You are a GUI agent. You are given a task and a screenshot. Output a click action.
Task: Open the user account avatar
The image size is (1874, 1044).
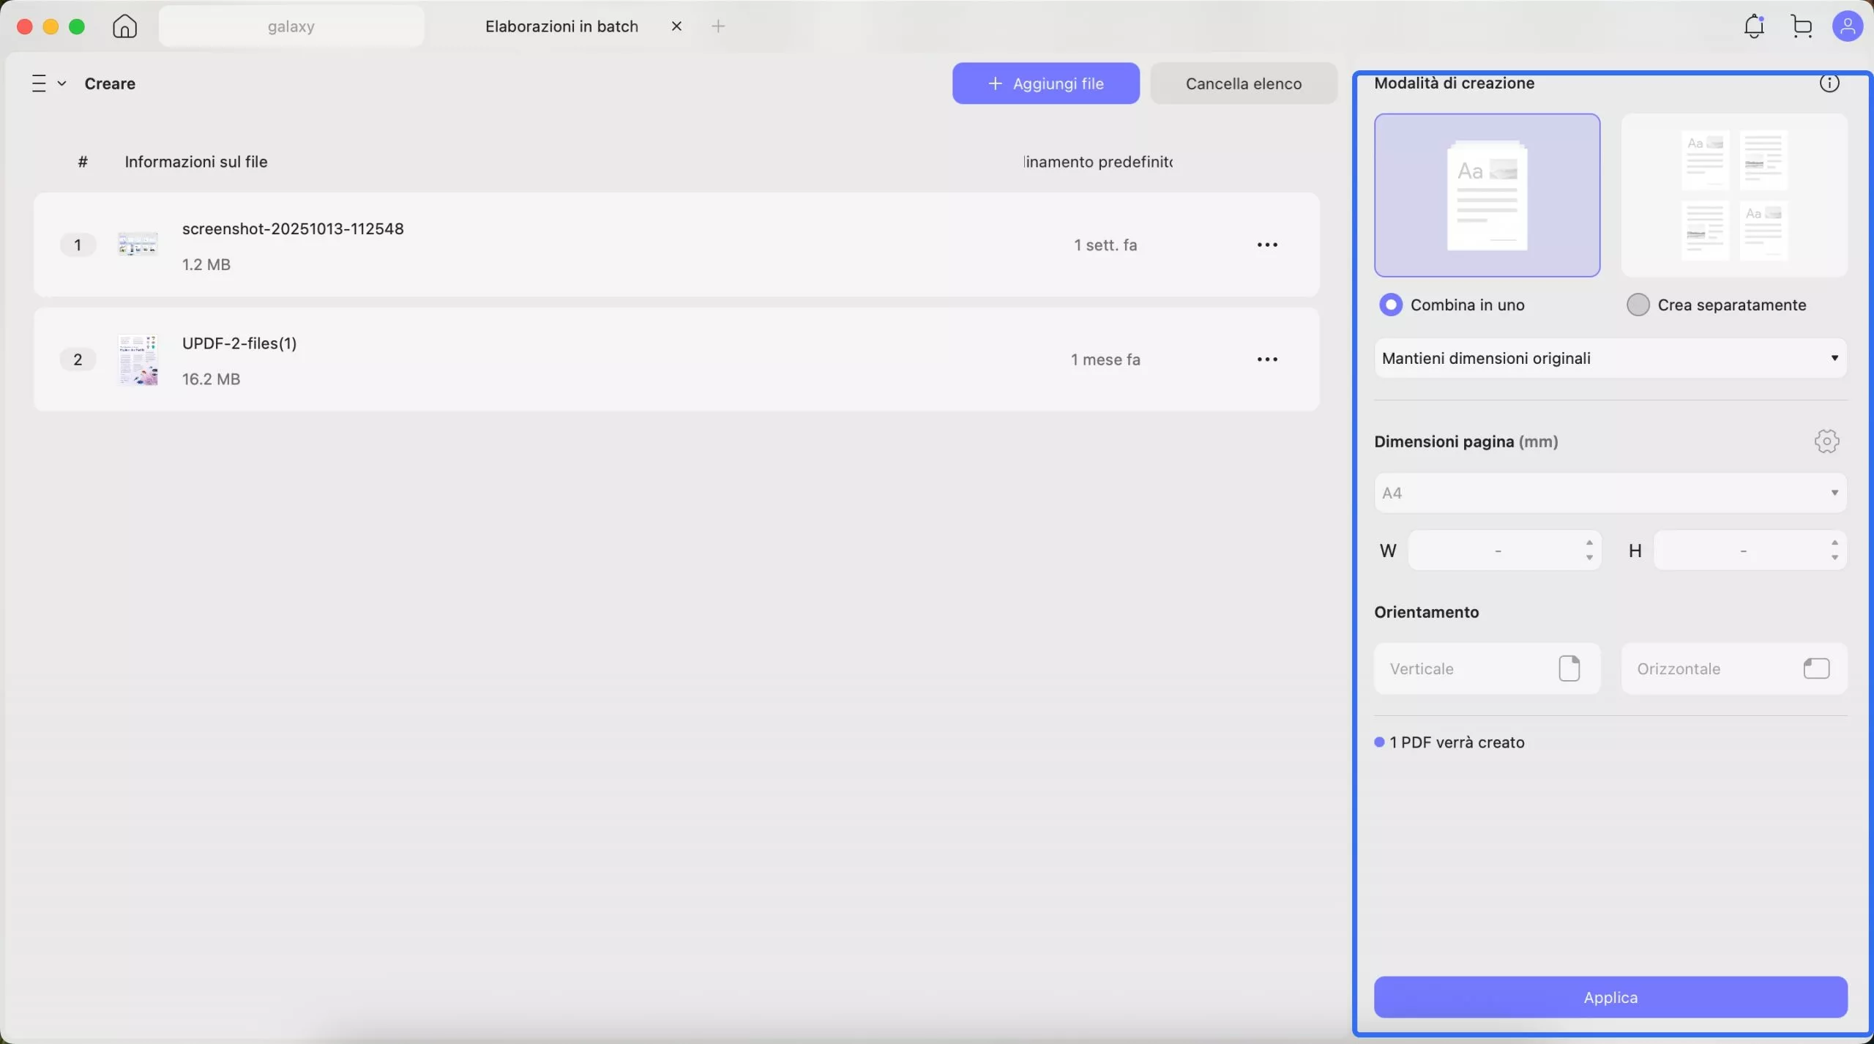[1847, 26]
